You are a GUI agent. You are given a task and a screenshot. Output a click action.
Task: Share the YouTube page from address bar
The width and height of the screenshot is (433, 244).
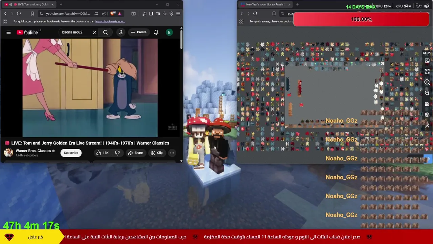pos(104,14)
